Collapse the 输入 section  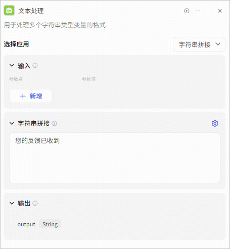[x=12, y=65]
